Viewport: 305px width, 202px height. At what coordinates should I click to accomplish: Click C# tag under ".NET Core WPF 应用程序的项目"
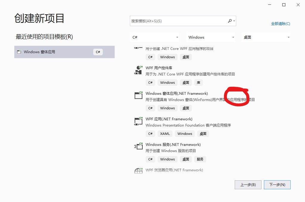pos(150,57)
